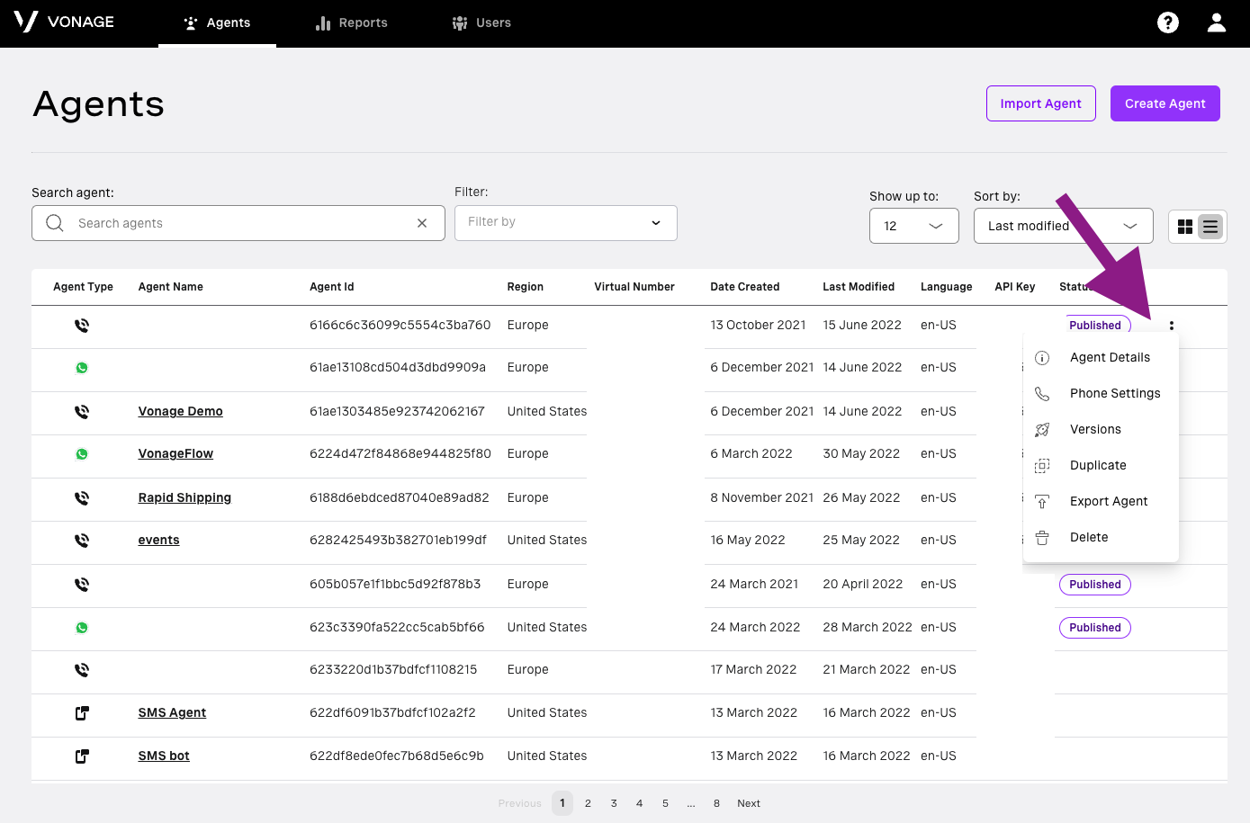Open the events agent link
The height and width of the screenshot is (823, 1250).
(x=158, y=540)
